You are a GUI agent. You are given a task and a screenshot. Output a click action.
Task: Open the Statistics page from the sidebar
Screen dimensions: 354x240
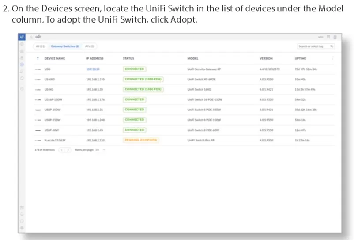[22, 51]
